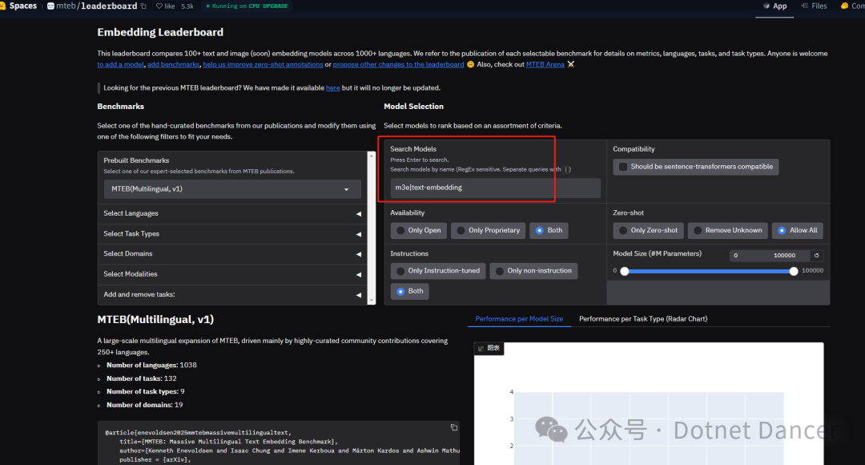
Task: Open the 'to add a model' link
Action: click(120, 65)
